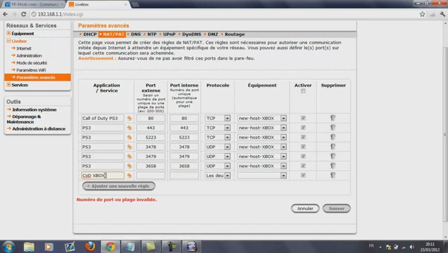This screenshot has width=448, height=253.
Task: Delete the port 3479 rule with the trash icon
Action: (x=333, y=156)
